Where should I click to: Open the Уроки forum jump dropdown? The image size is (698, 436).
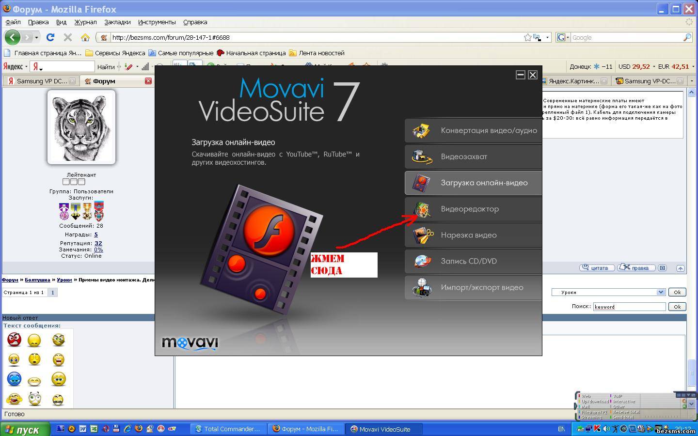(x=608, y=292)
